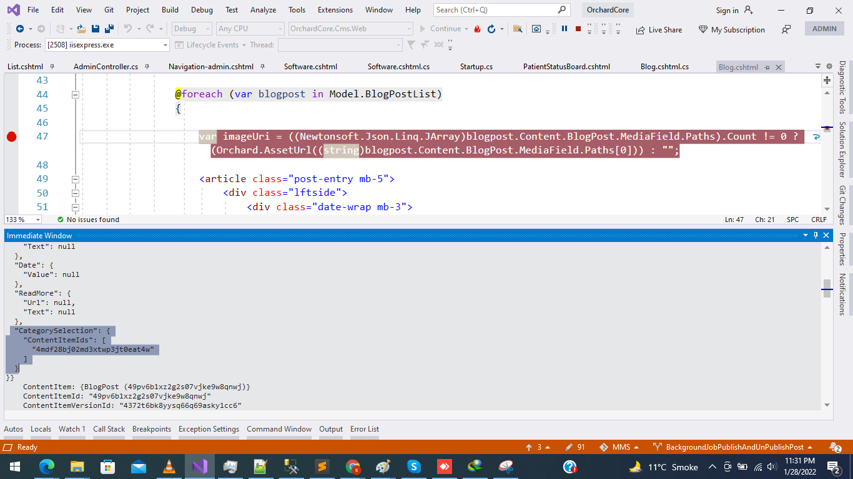
Task: Open the Exception Settings tab
Action: tap(209, 429)
